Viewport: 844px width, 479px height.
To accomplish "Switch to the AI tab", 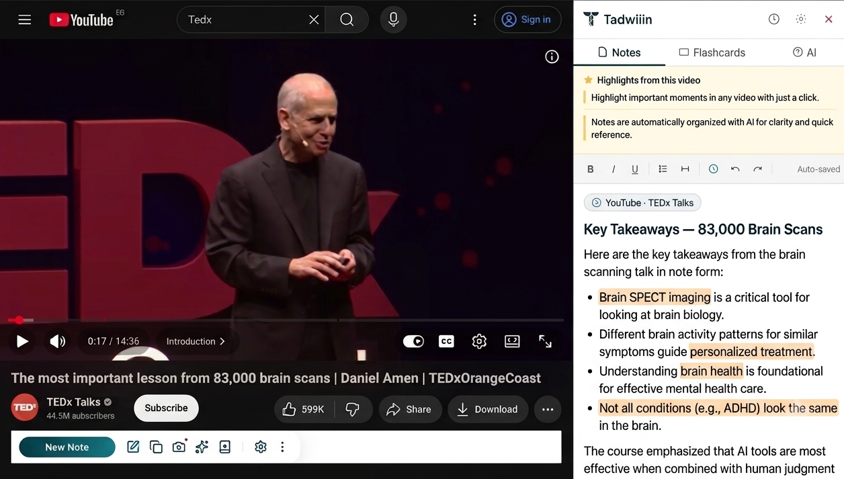I will tap(804, 52).
